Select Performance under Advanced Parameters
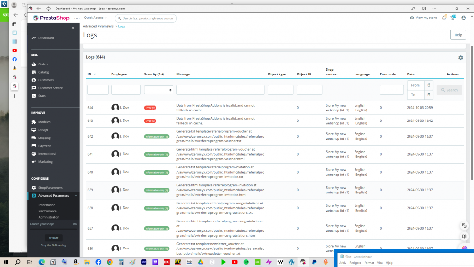This screenshot has width=474, height=267. point(47,211)
